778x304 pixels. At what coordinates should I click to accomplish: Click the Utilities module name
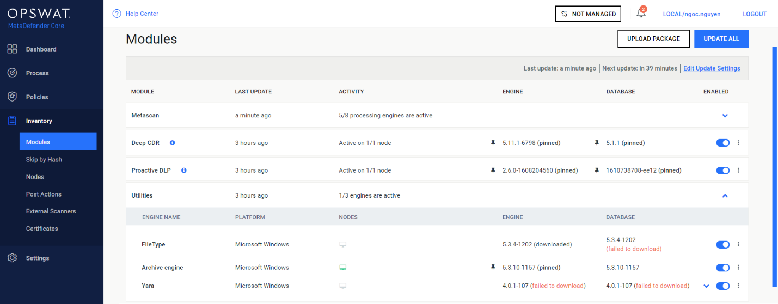click(x=142, y=195)
